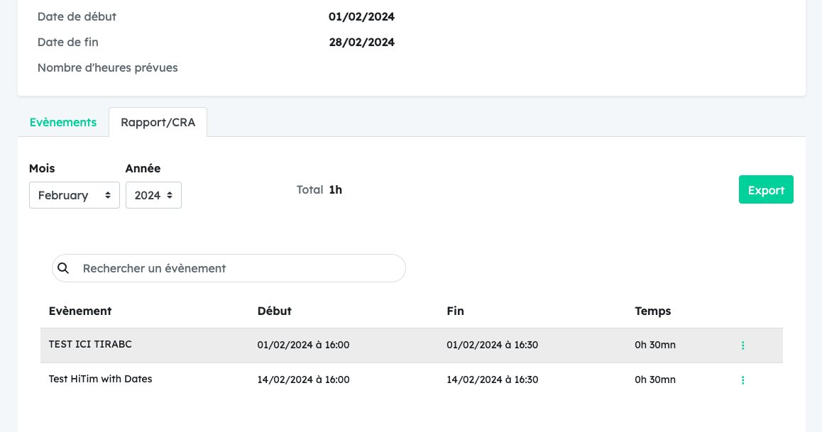Click start time 14/02/2024 à 16:00
Screen dimensions: 822x432
click(303, 380)
